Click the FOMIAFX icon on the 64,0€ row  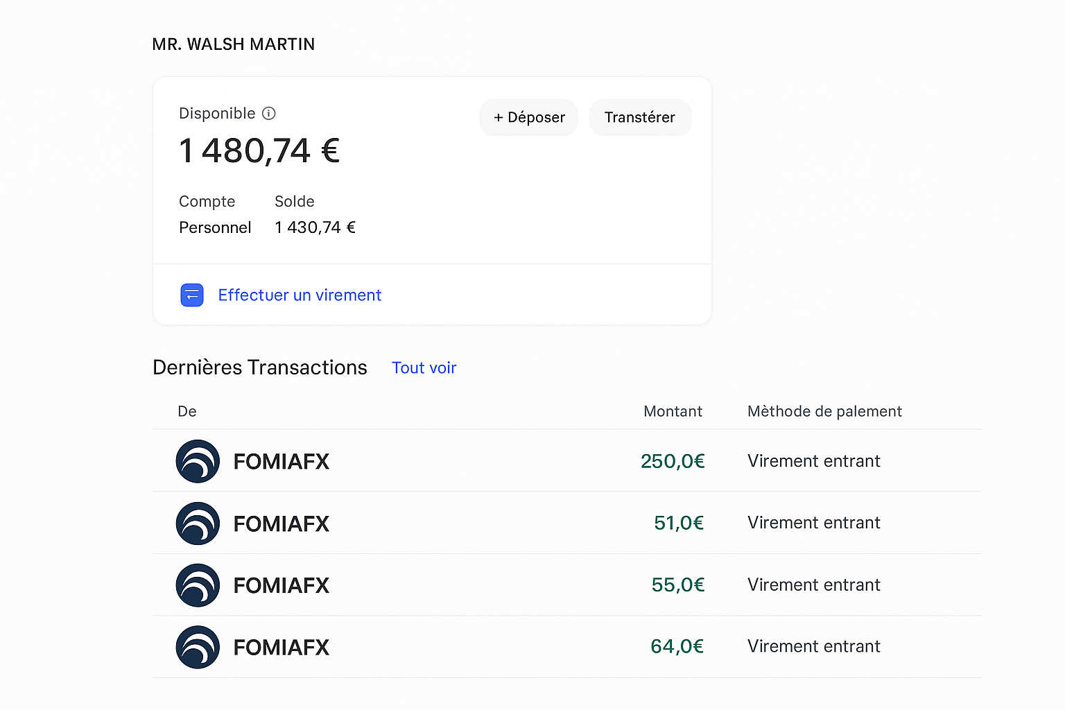[198, 646]
